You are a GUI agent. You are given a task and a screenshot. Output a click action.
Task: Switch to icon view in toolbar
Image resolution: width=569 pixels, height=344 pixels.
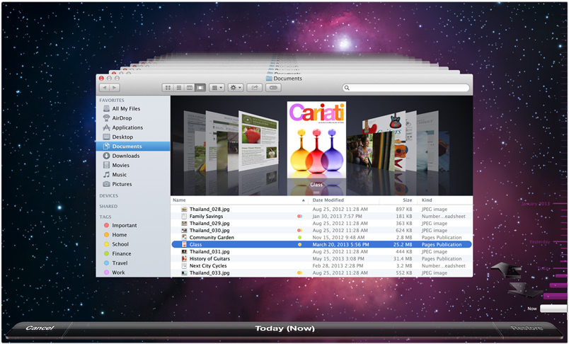point(168,88)
